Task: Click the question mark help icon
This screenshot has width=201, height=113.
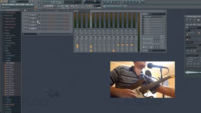Action: click(143, 2)
